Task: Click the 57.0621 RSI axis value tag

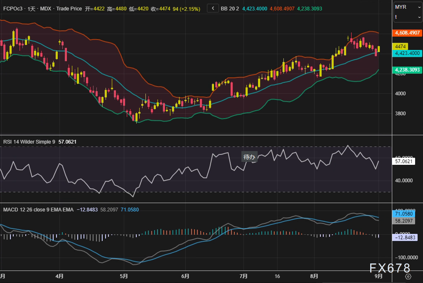Action: click(404, 161)
